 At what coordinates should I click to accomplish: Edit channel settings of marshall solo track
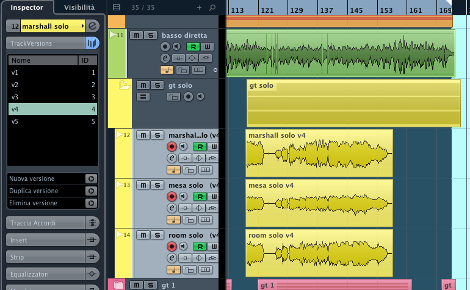[x=172, y=158]
